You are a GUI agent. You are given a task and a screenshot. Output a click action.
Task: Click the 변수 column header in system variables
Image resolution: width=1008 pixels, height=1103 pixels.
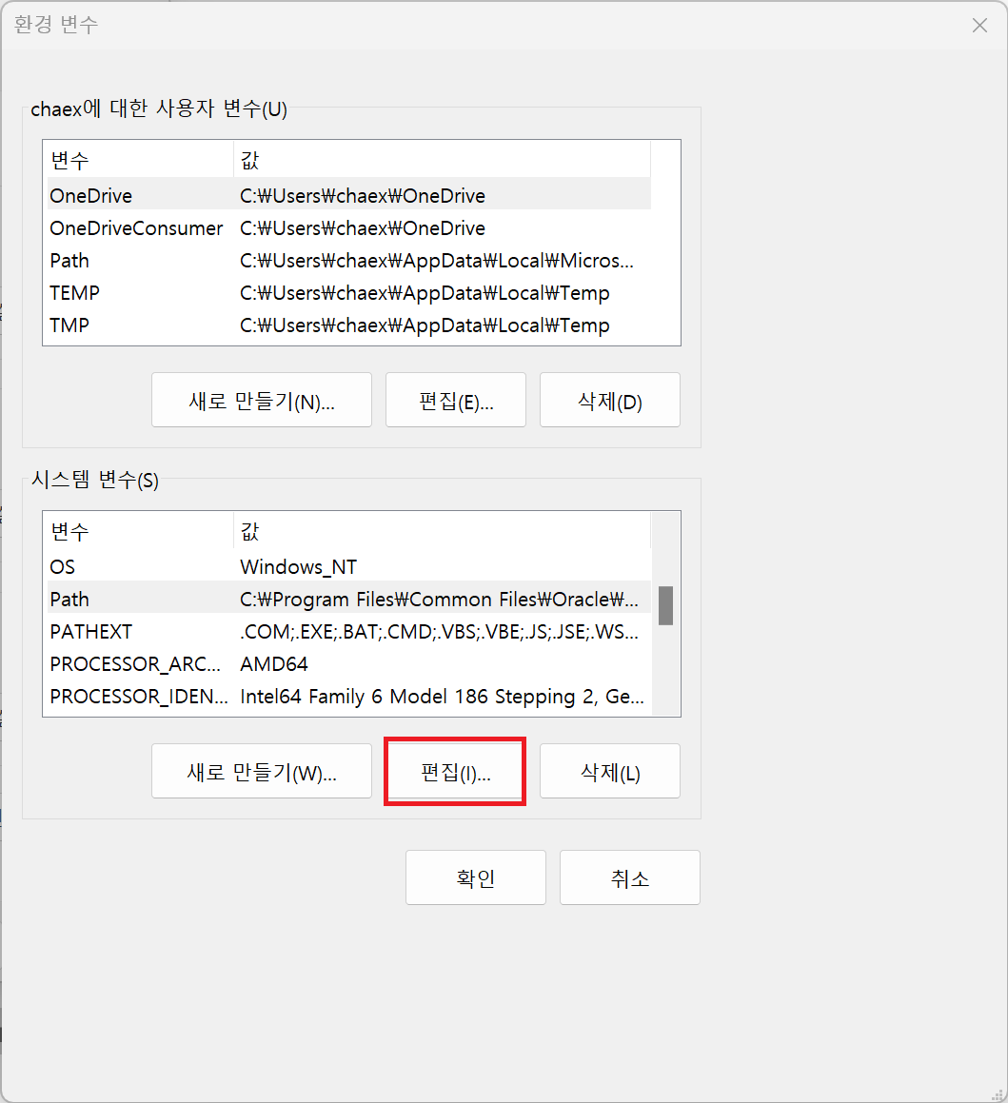pyautogui.click(x=139, y=531)
